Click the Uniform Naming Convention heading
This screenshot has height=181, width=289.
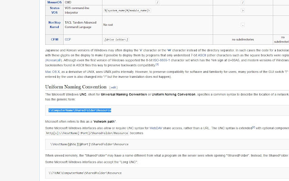click(75, 86)
